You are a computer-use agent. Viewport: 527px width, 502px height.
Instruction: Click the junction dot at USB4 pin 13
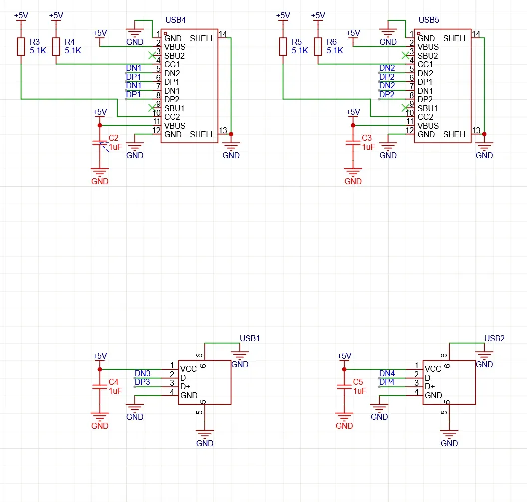point(231,134)
